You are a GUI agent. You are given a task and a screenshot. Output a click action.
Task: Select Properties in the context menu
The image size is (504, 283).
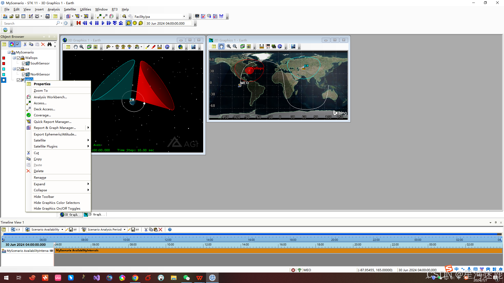[42, 84]
